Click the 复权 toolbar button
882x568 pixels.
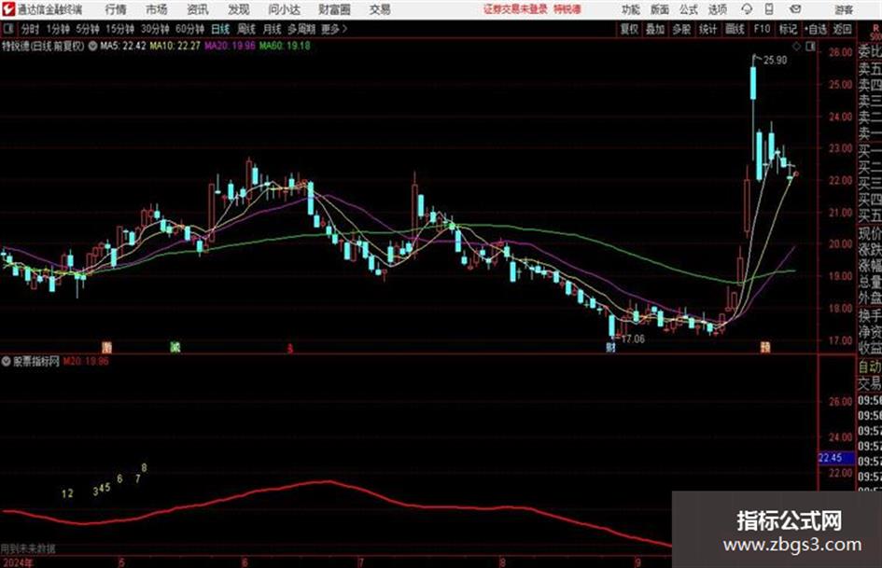(x=629, y=29)
